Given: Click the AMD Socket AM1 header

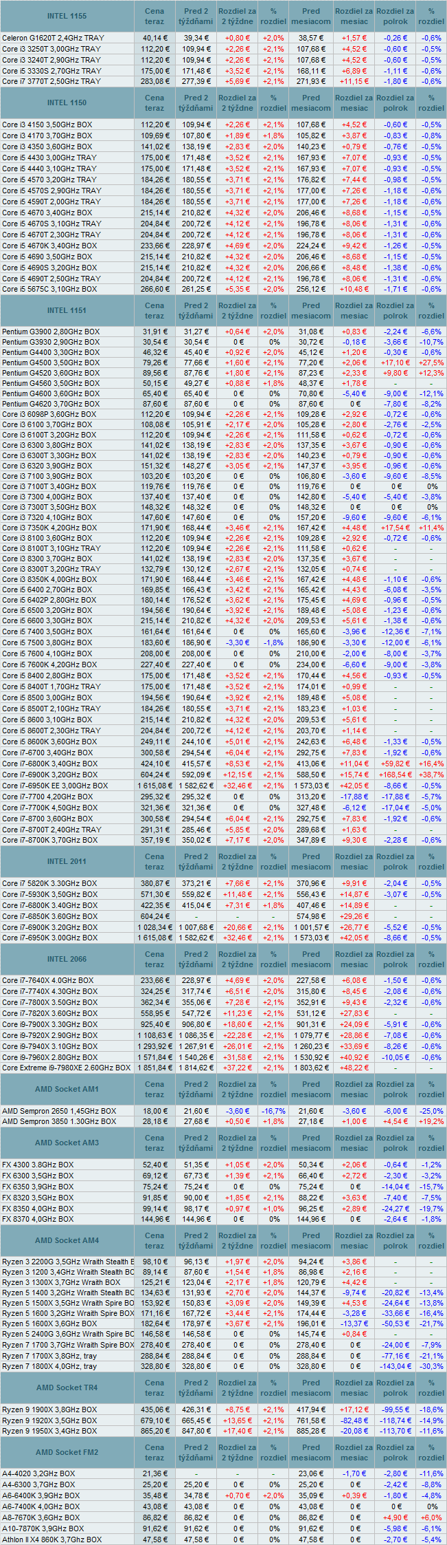Looking at the screenshot, I should [x=67, y=1089].
